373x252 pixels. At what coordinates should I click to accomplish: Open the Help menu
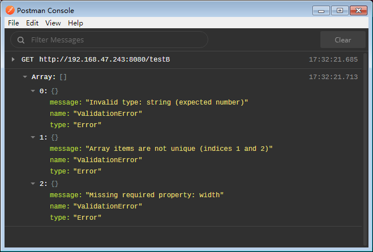[x=75, y=23]
